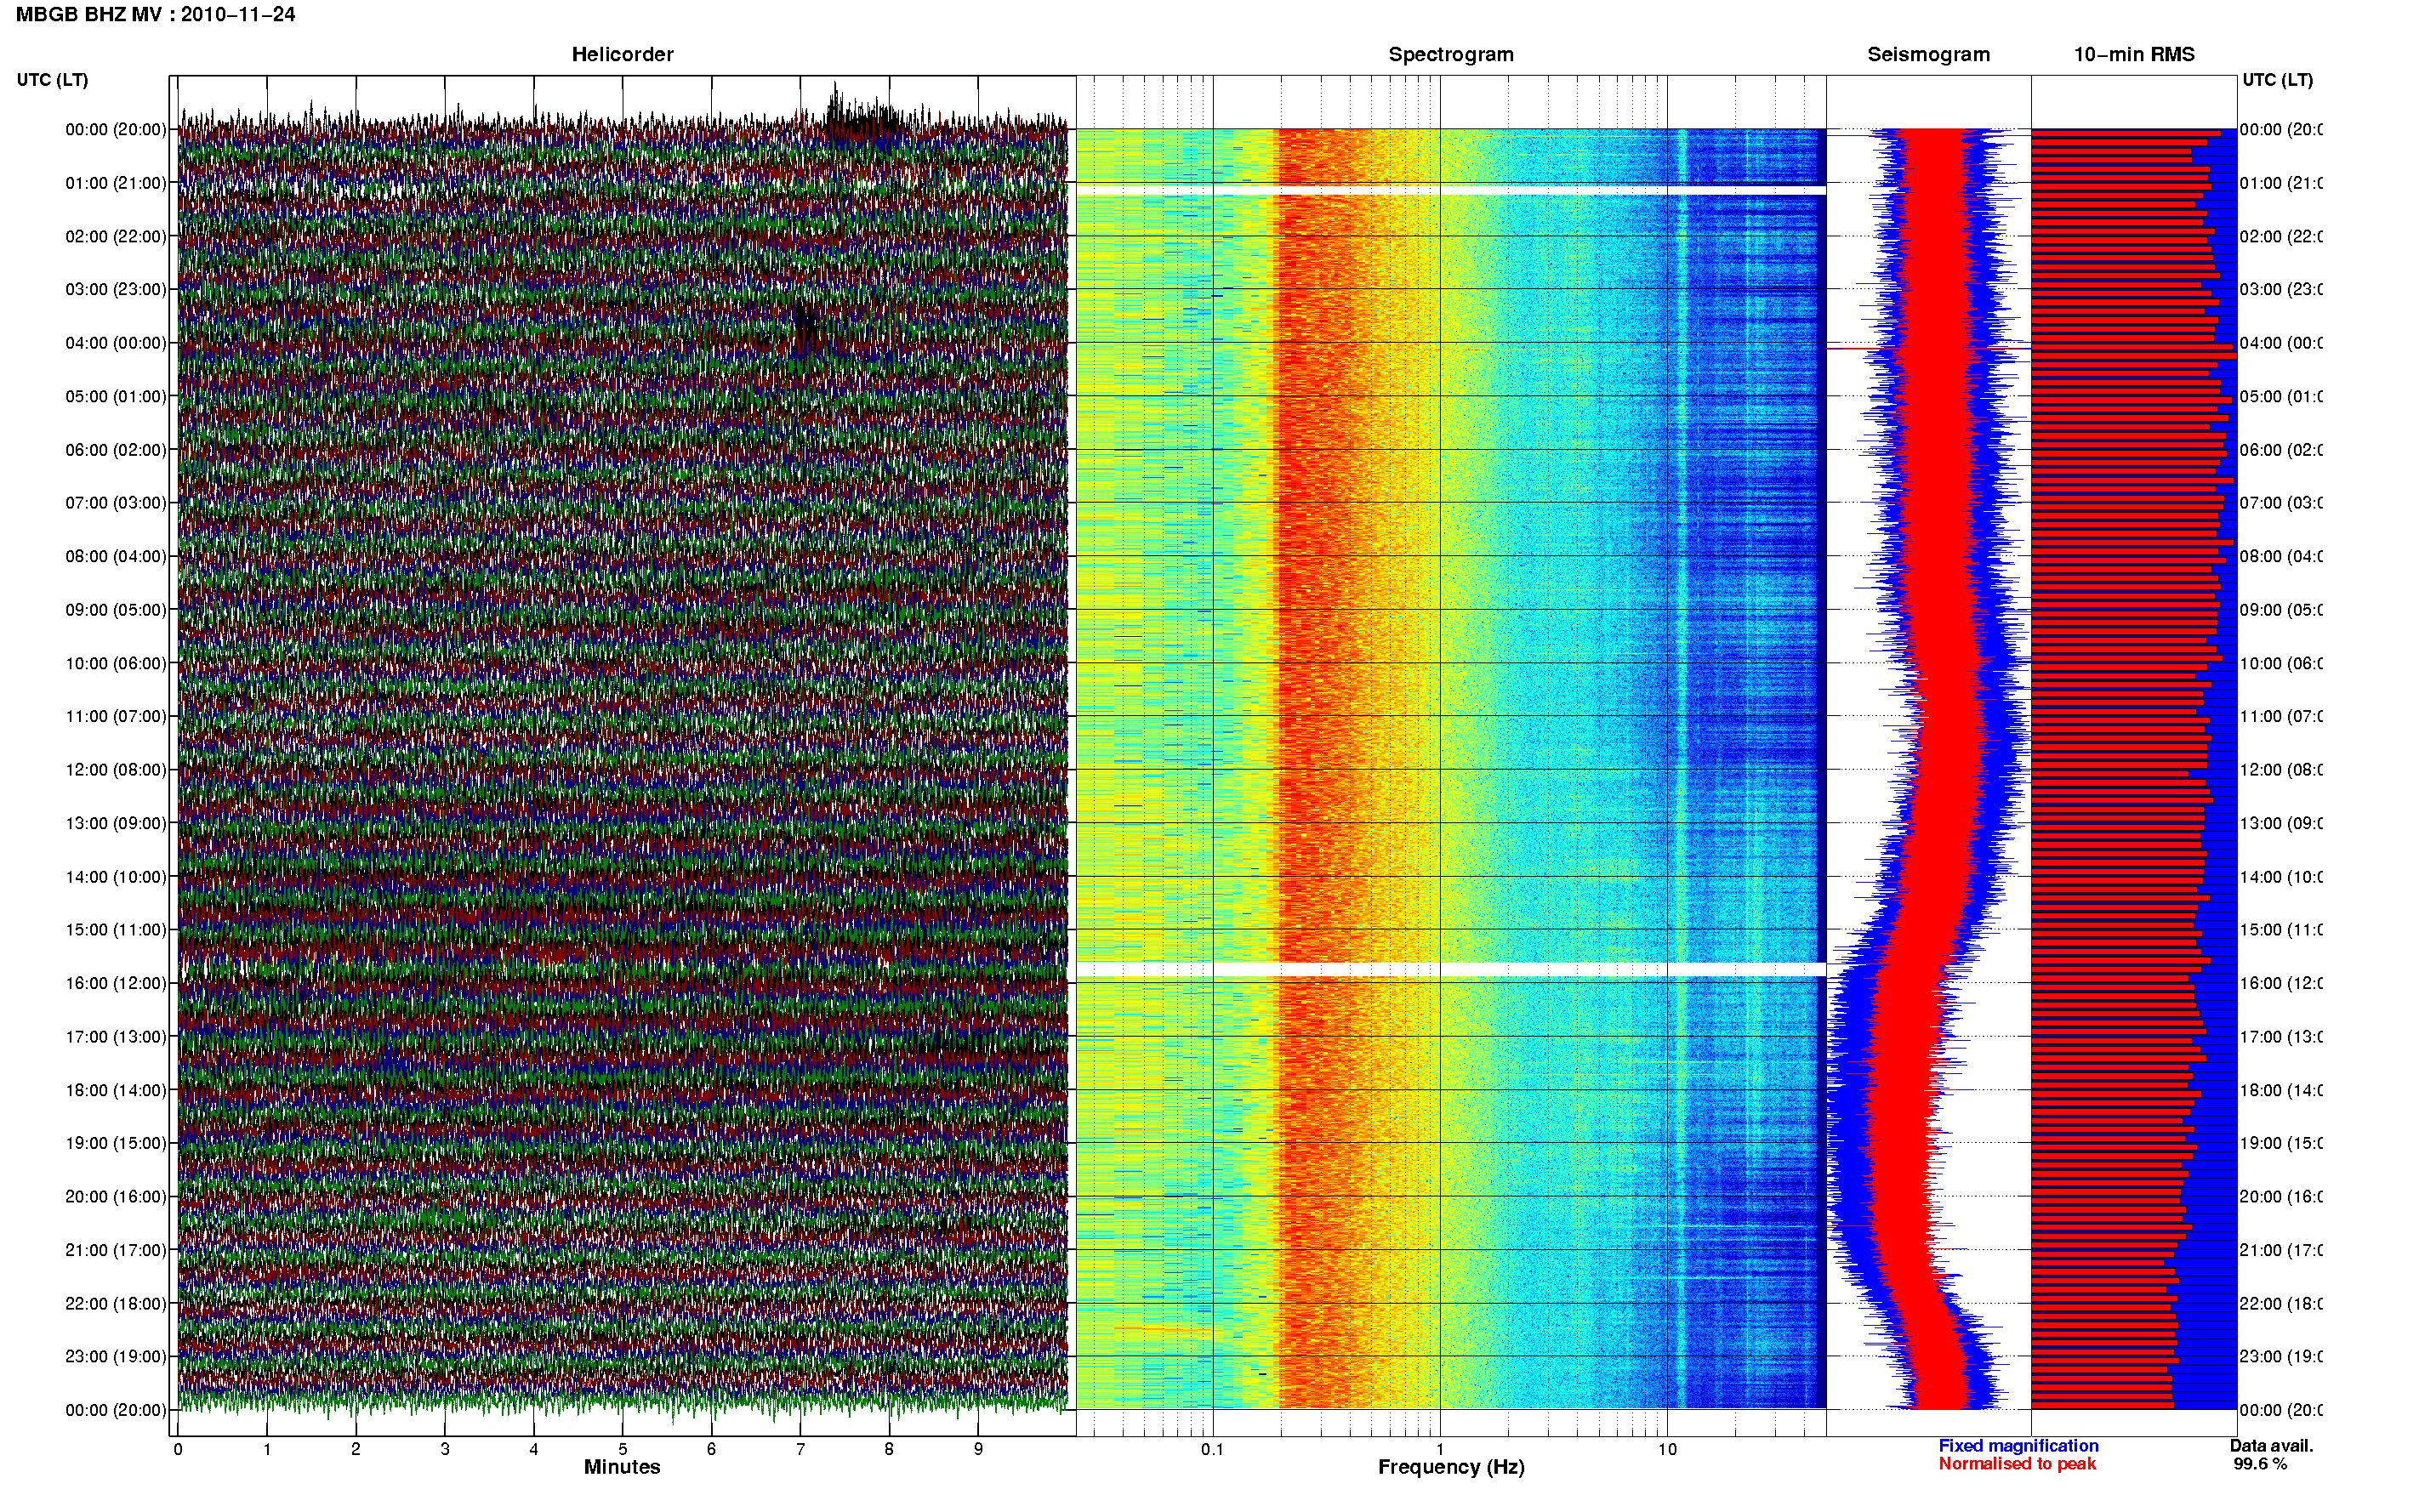Viewport: 2419px width, 1512px height.
Task: Click the left '13:00 (09:00)' time label
Action: coord(116,823)
